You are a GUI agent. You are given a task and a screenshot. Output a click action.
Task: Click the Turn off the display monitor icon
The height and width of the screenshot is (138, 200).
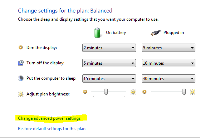20,63
